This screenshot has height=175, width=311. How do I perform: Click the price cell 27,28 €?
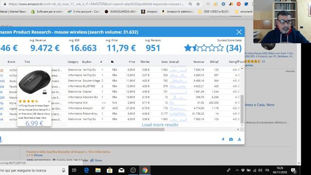click(x=131, y=108)
